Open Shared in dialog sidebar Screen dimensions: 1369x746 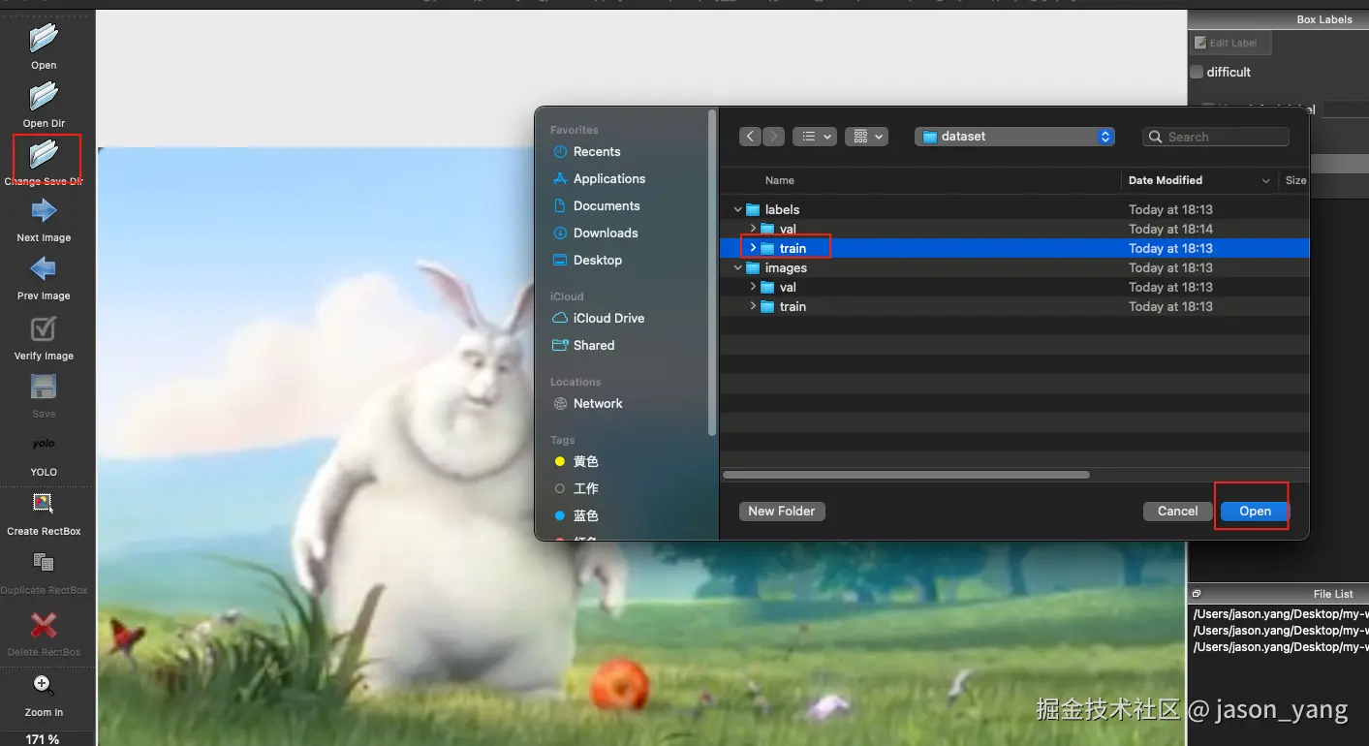point(594,346)
